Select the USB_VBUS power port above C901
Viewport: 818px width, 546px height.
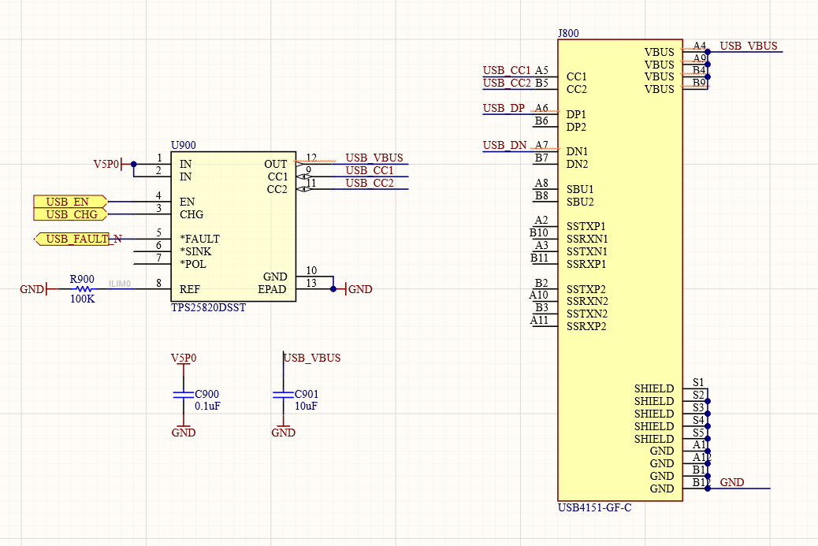[311, 358]
